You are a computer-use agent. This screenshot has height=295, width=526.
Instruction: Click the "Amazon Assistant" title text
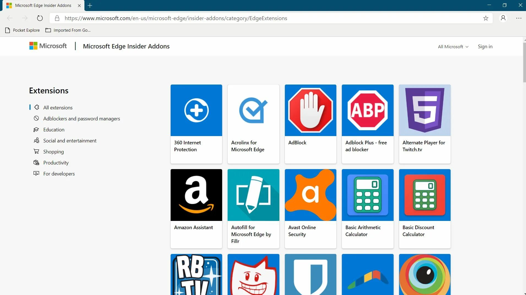193,227
